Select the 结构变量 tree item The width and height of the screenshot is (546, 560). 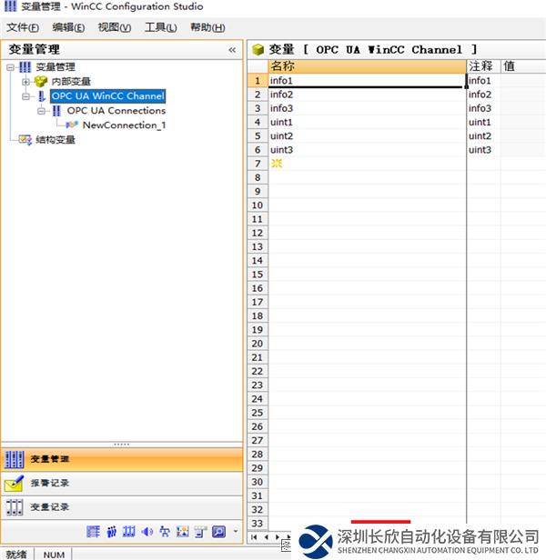pos(55,140)
